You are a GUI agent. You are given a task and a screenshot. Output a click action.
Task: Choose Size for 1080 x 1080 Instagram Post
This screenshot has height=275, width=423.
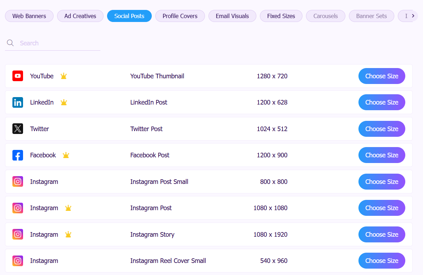tap(382, 208)
